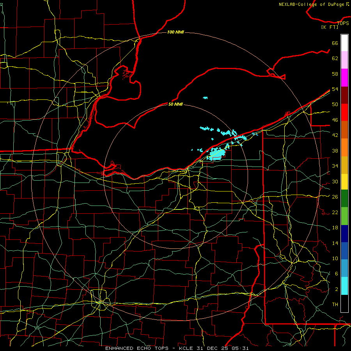Click the yellow legend band near 30
The height and width of the screenshot is (351, 351).
pos(344,181)
